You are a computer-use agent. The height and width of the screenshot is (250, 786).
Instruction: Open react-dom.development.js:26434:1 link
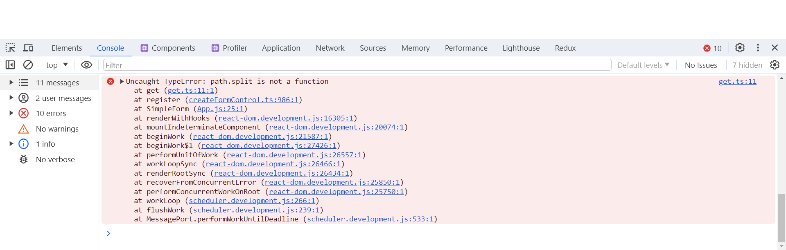tap(282, 173)
